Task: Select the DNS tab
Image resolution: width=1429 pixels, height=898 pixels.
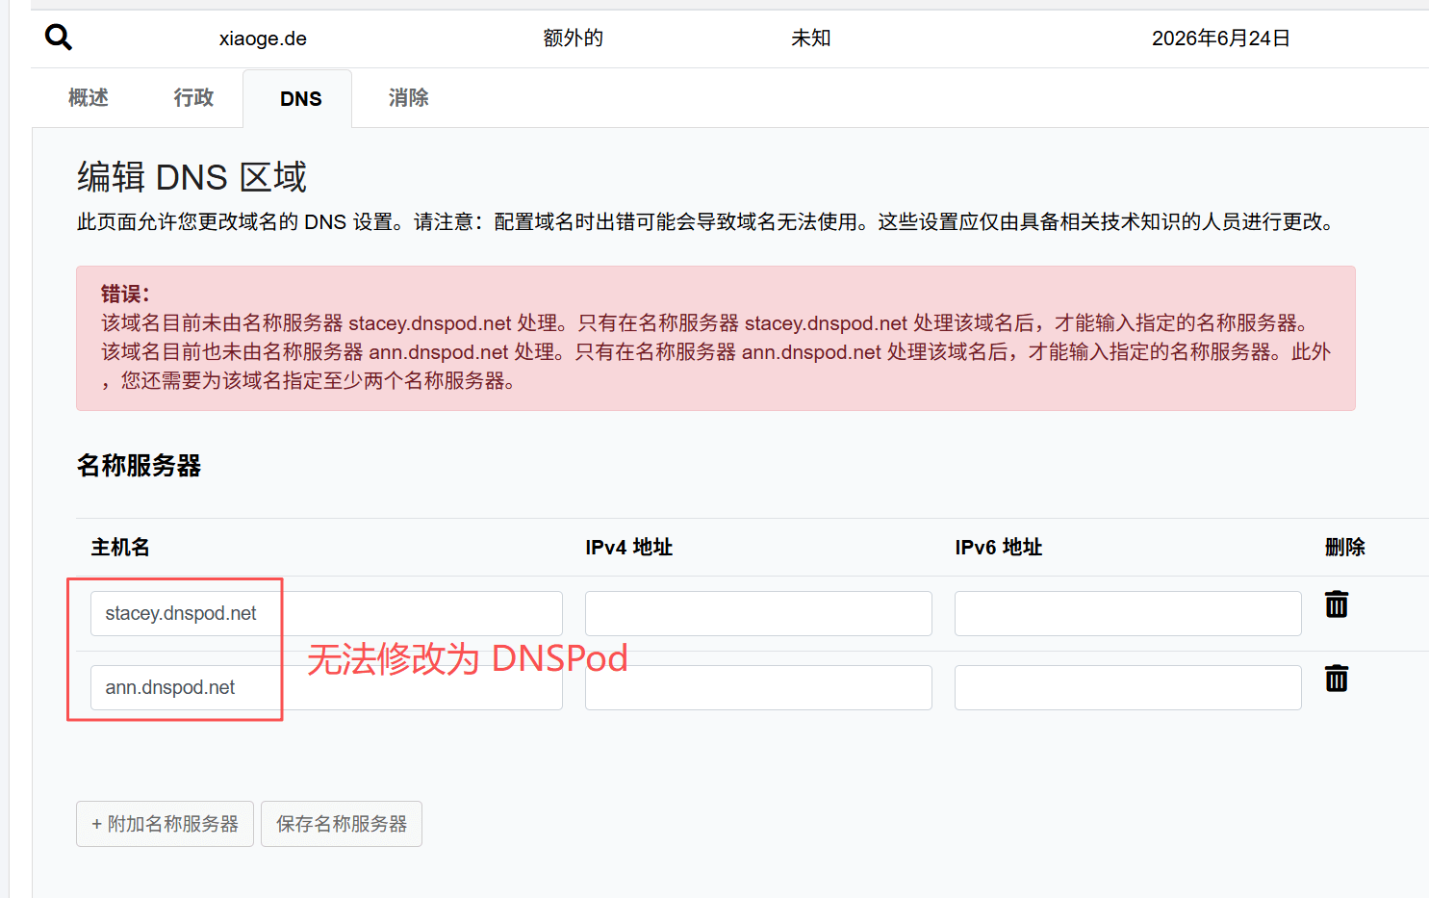Action: click(300, 99)
